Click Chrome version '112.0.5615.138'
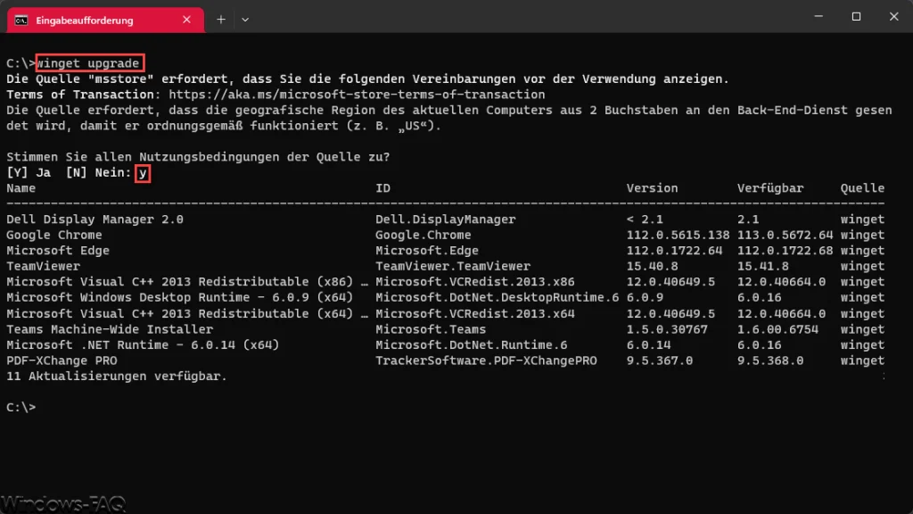The image size is (913, 514). (678, 235)
